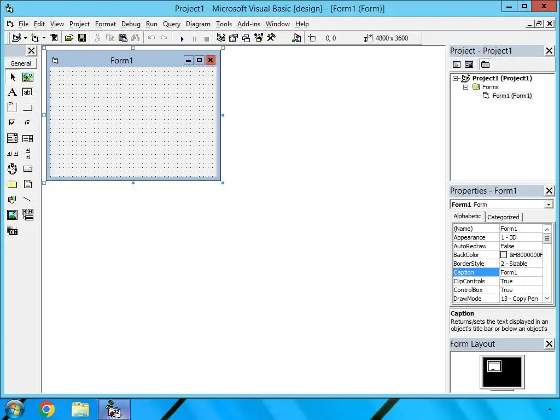Open the Form1 object dropdown in Properties

tap(548, 205)
